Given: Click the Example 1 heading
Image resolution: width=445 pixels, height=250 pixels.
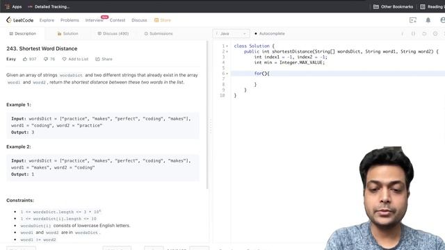Looking at the screenshot, I should (x=19, y=105).
